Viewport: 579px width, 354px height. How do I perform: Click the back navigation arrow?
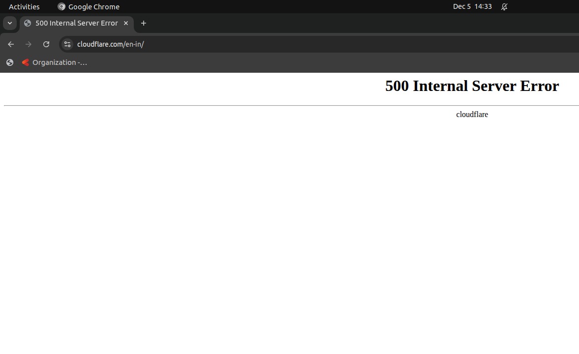point(10,44)
